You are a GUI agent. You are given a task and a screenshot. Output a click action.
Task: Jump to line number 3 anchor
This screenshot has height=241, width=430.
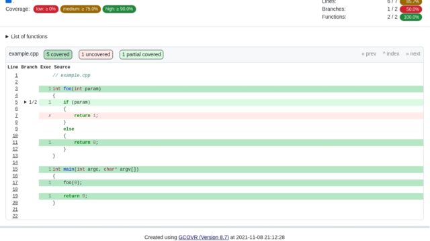click(16, 89)
